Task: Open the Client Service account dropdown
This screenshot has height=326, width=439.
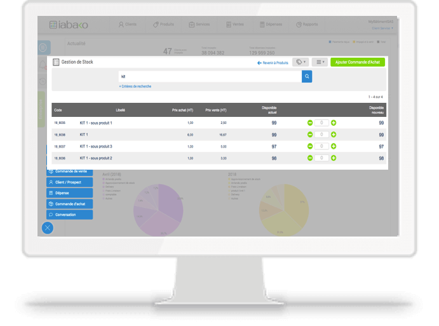Action: 382,28
